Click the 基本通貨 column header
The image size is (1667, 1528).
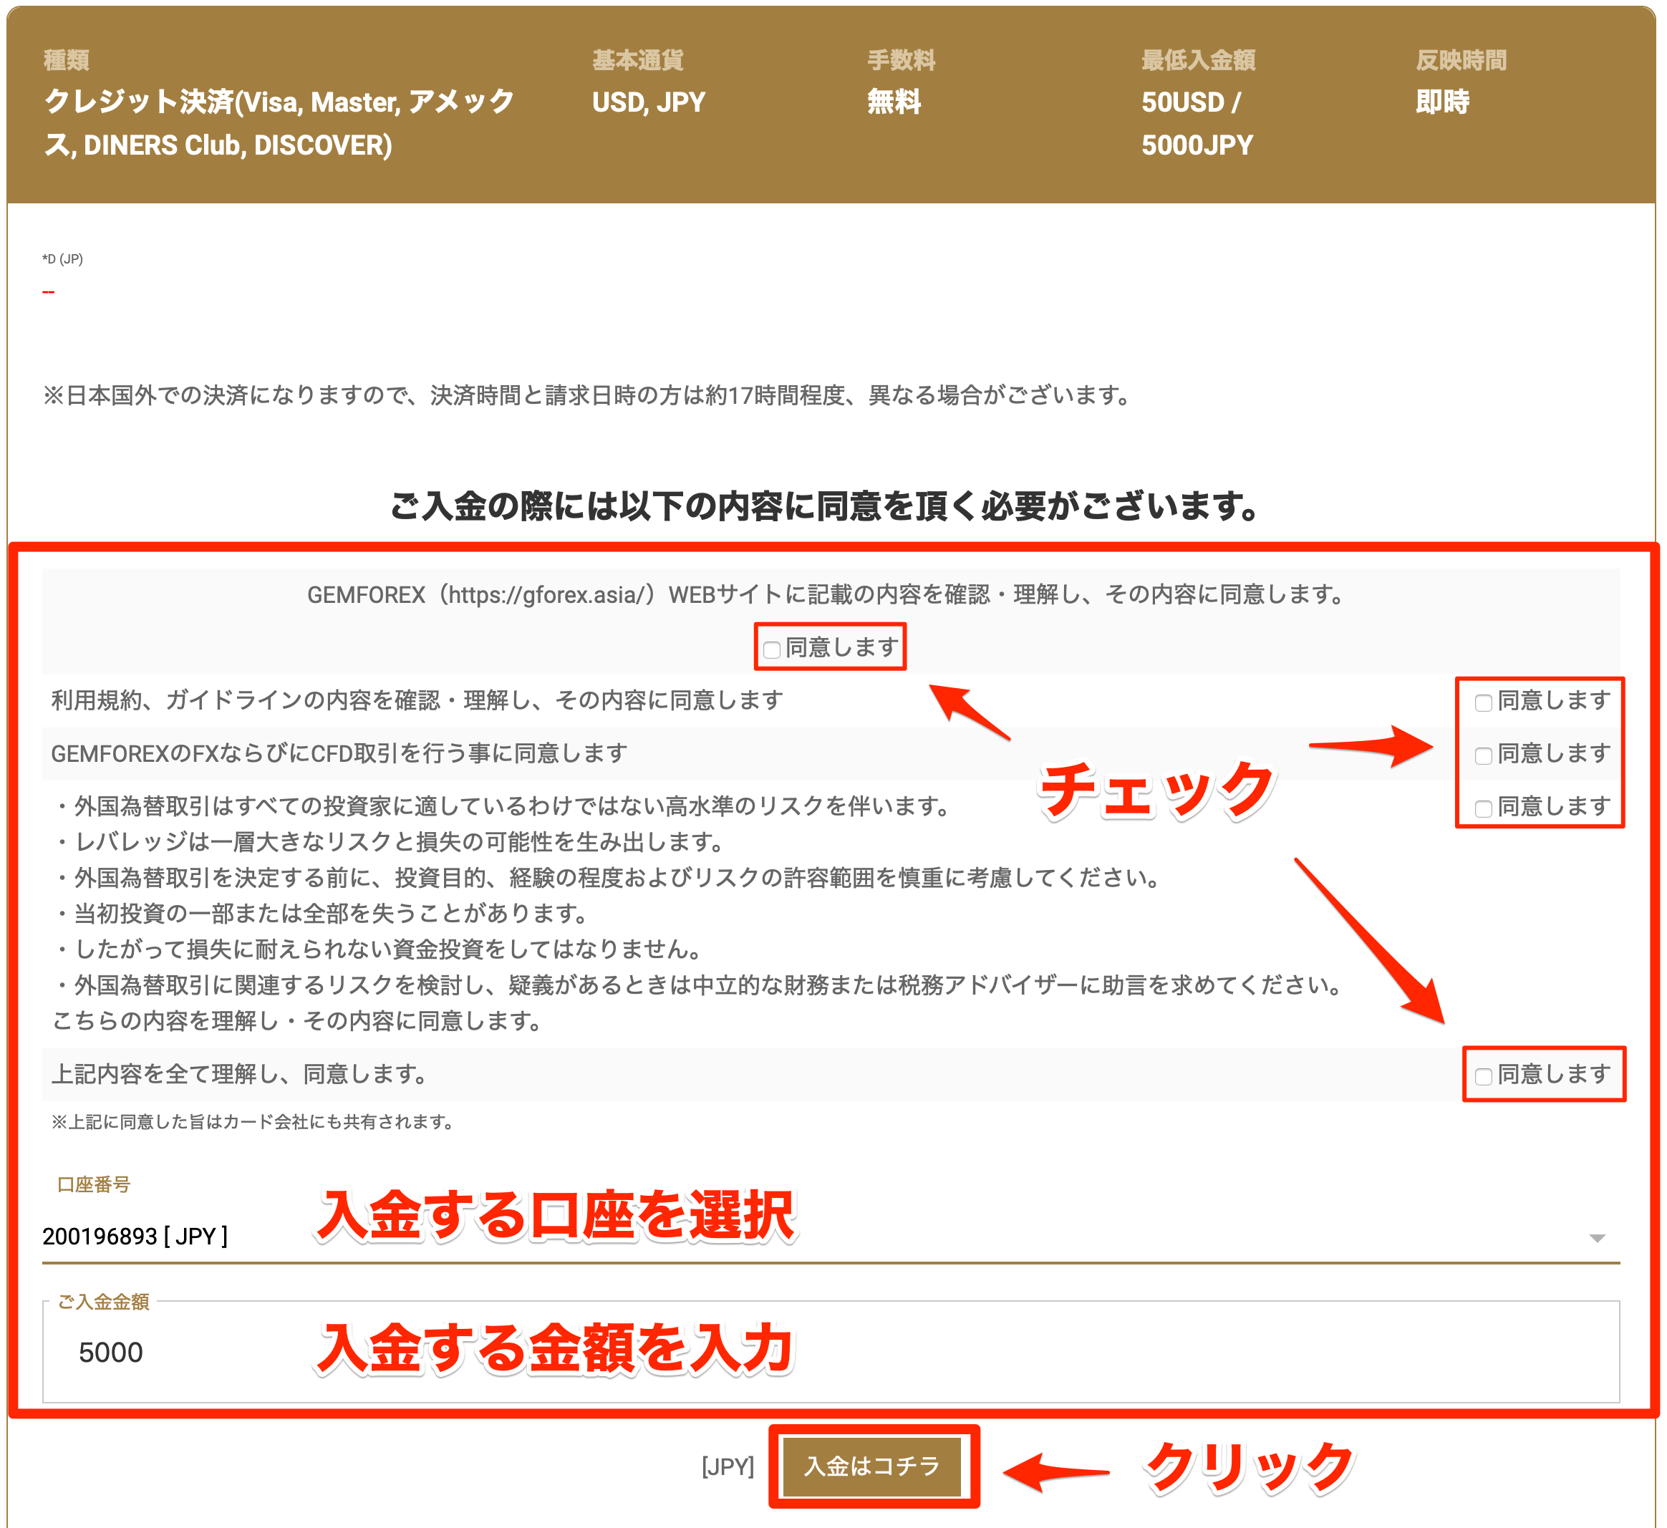(x=637, y=60)
